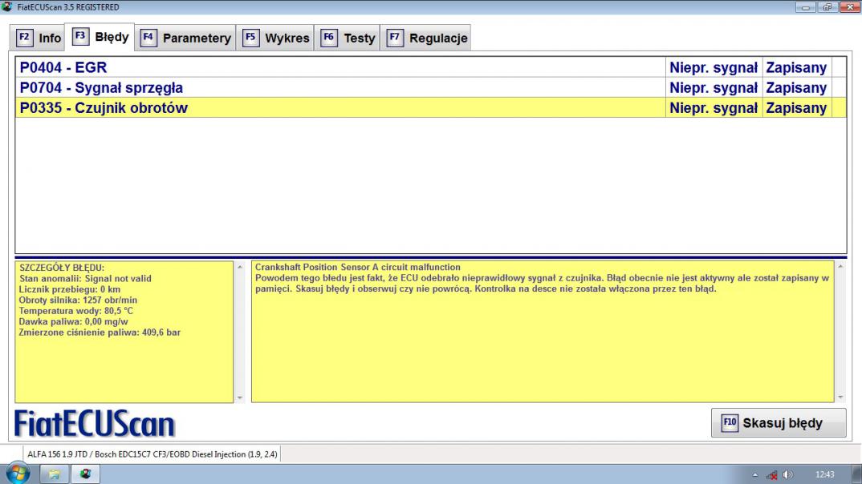Click the FiatECUScan taskbar icon
862x484 pixels.
[85, 474]
